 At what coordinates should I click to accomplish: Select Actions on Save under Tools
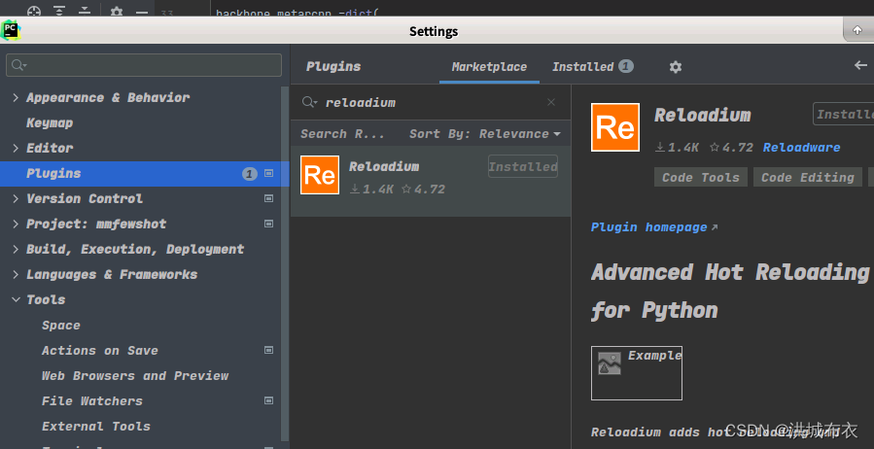100,351
